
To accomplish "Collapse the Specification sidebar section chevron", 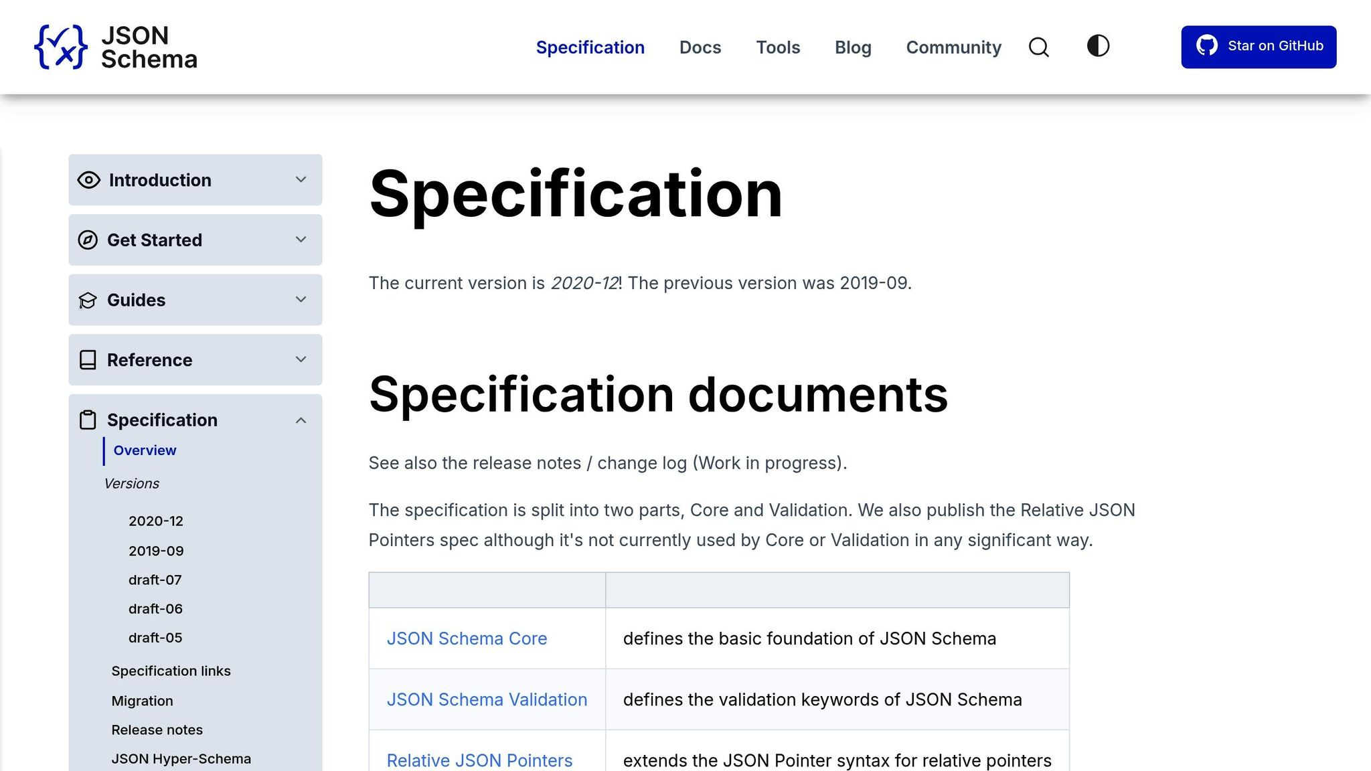I will (301, 420).
